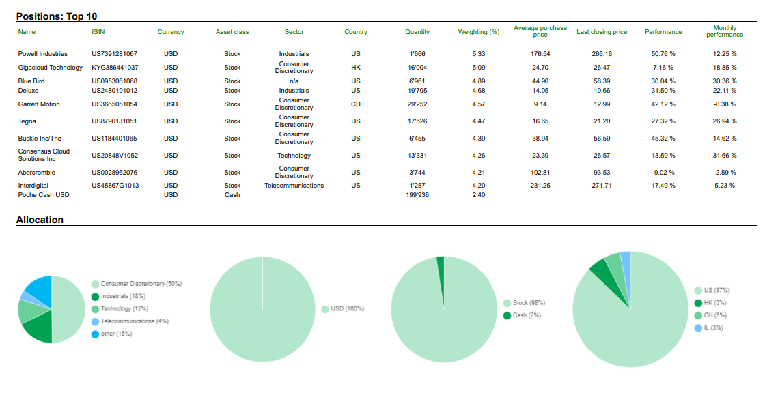Click the US (87%) legend dot
Image resolution: width=765 pixels, height=393 pixels.
(698, 291)
